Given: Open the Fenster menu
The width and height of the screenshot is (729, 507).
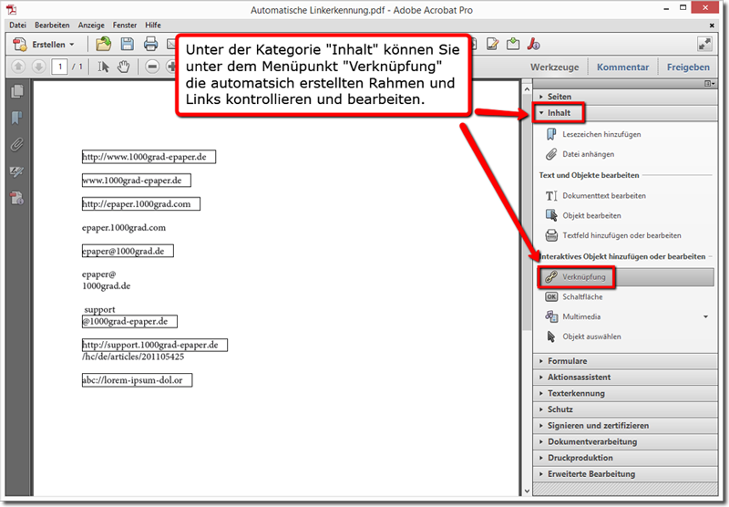Looking at the screenshot, I should tap(125, 26).
